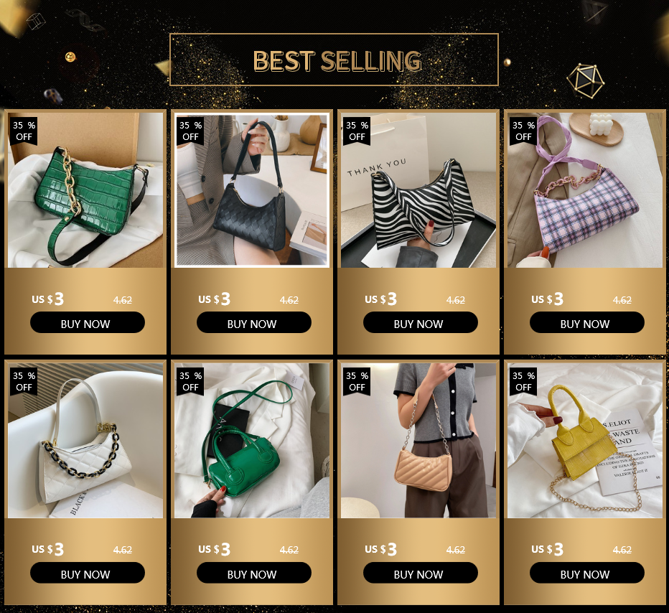
Task: Open the green crocodile bag photo
Action: 85,190
